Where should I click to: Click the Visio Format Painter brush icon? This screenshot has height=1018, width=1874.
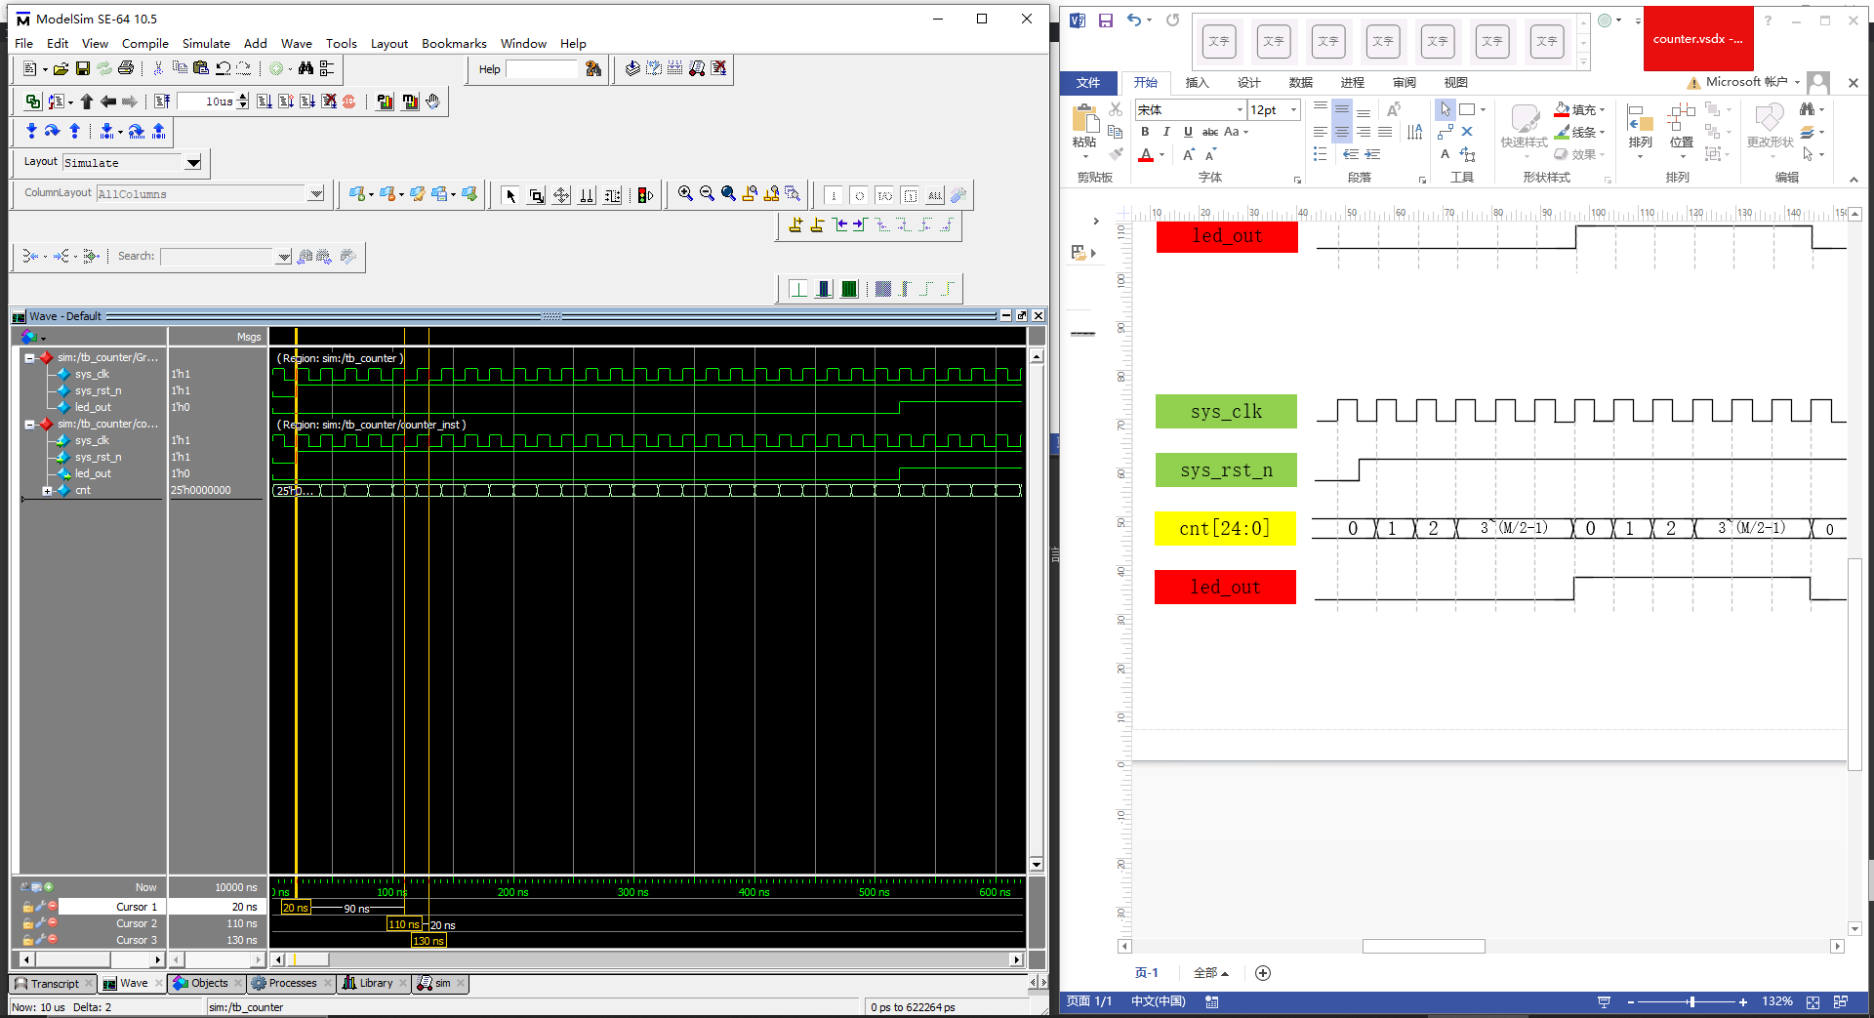coord(1116,153)
